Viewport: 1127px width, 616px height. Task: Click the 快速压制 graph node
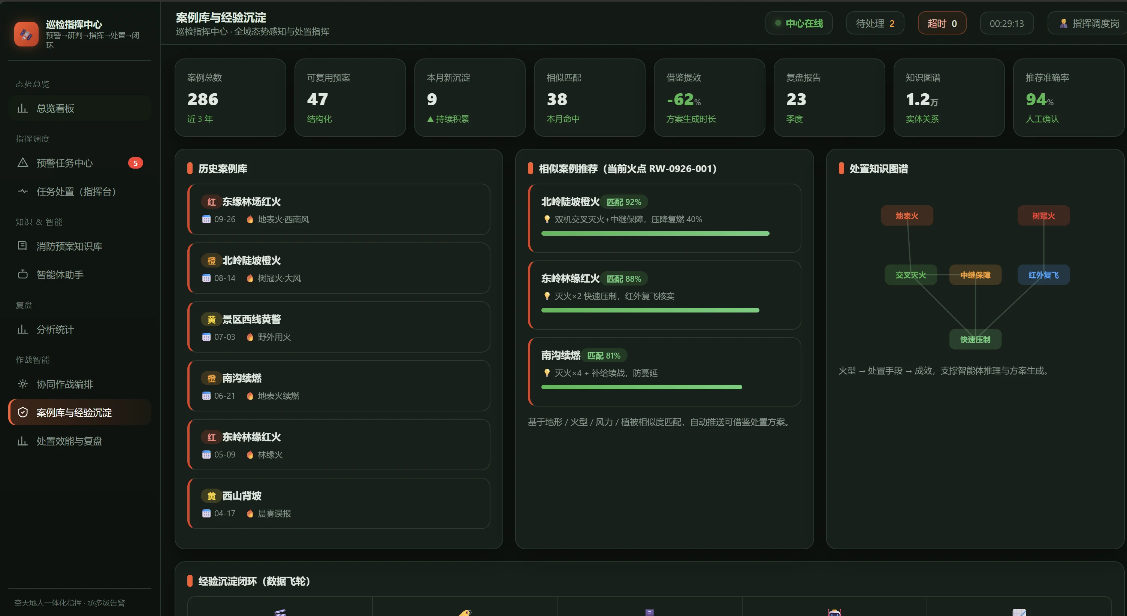coord(975,339)
